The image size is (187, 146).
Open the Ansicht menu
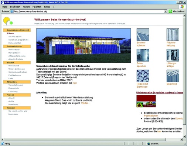pyautogui.click(x=26, y=7)
